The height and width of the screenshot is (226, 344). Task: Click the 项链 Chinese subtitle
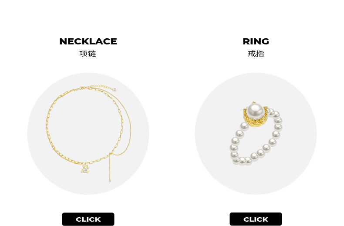88,54
